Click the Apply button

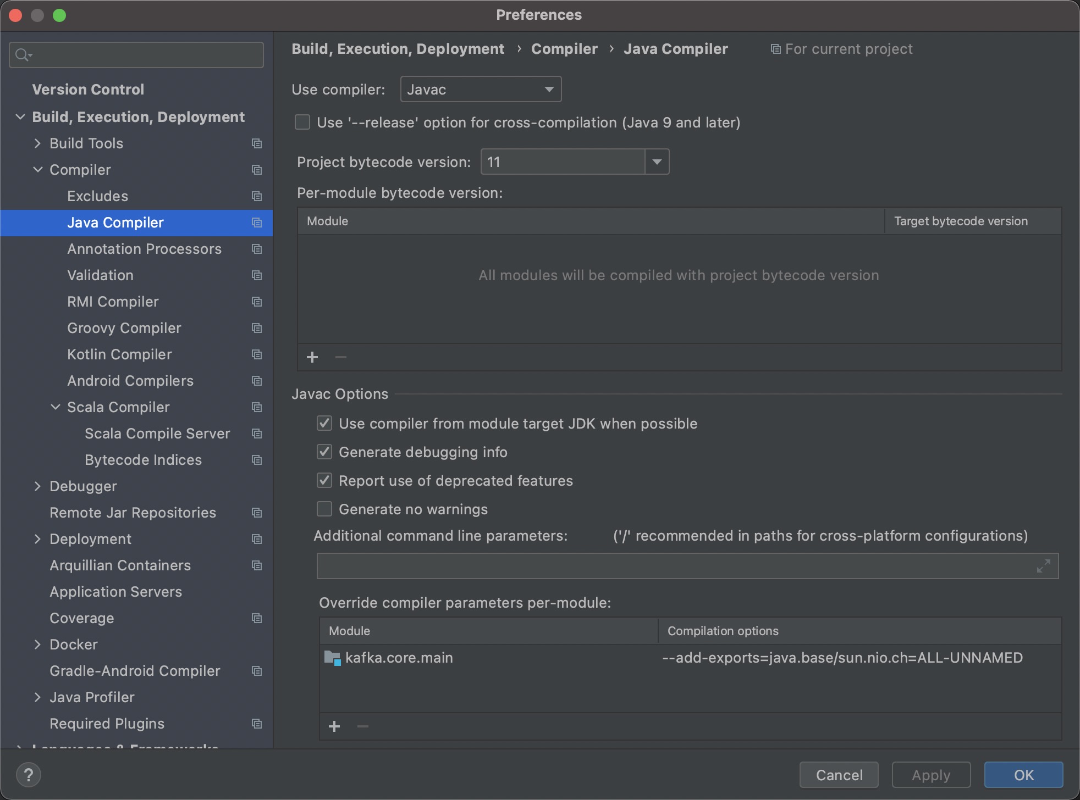coord(930,775)
